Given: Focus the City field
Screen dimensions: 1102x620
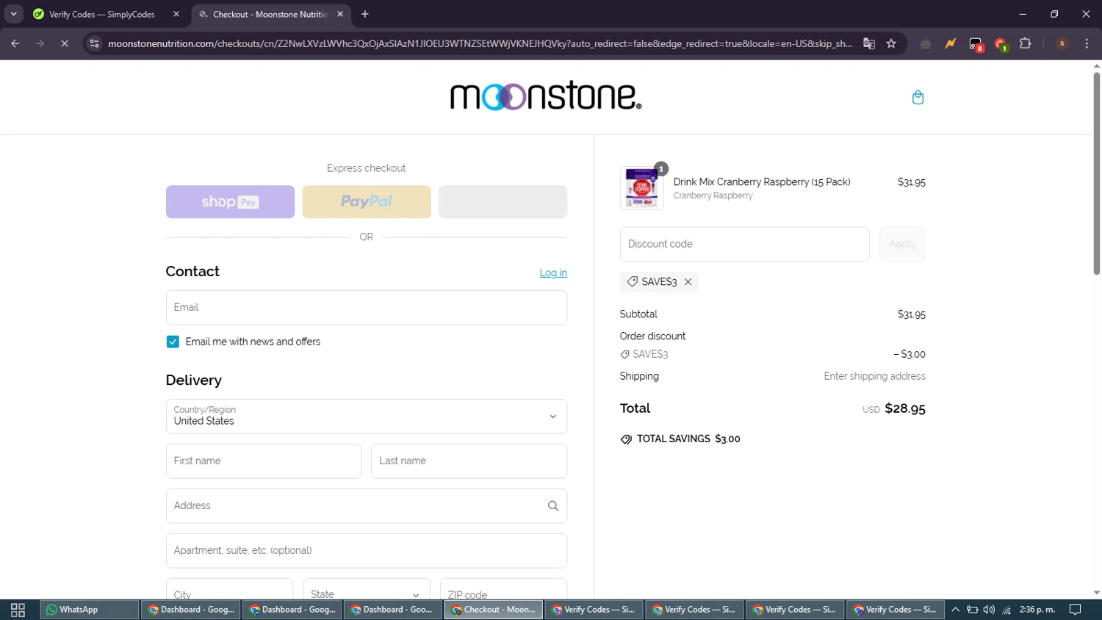Looking at the screenshot, I should point(229,589).
